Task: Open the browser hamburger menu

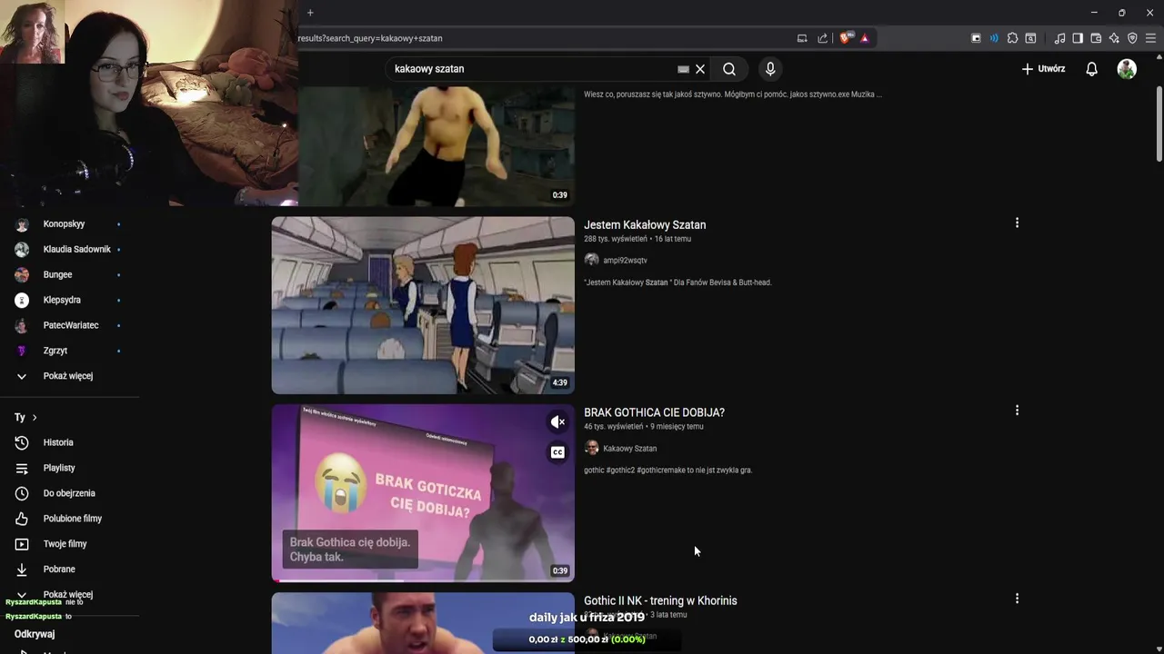Action: coord(1150,38)
